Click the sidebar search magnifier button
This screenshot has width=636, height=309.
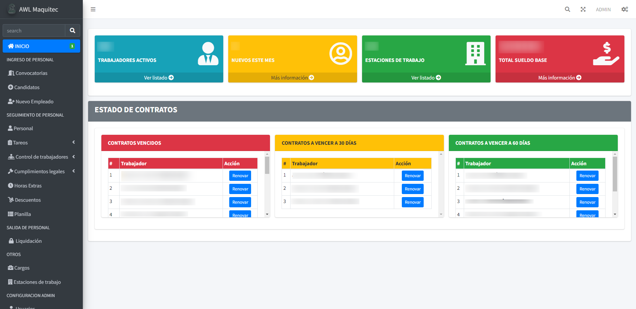73,30
